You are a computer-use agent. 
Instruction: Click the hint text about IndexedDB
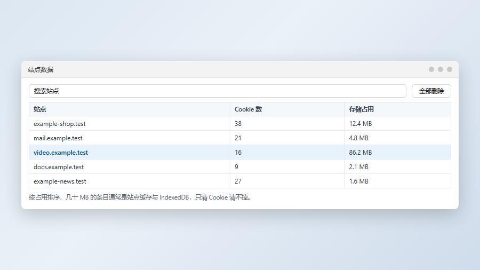140,197
